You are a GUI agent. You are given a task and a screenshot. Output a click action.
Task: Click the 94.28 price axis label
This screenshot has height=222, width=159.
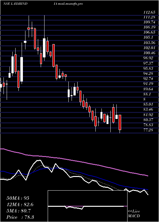[149, 74]
